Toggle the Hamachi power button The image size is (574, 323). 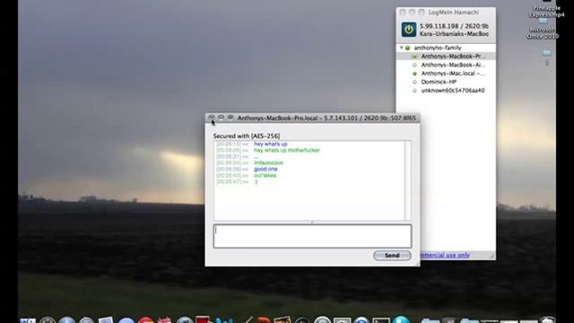(409, 30)
